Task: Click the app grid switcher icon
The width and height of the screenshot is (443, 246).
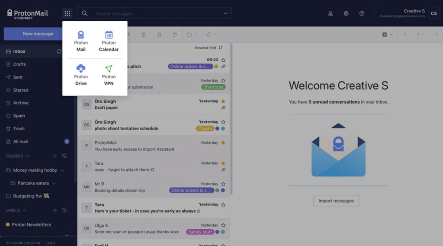Action: (67, 13)
